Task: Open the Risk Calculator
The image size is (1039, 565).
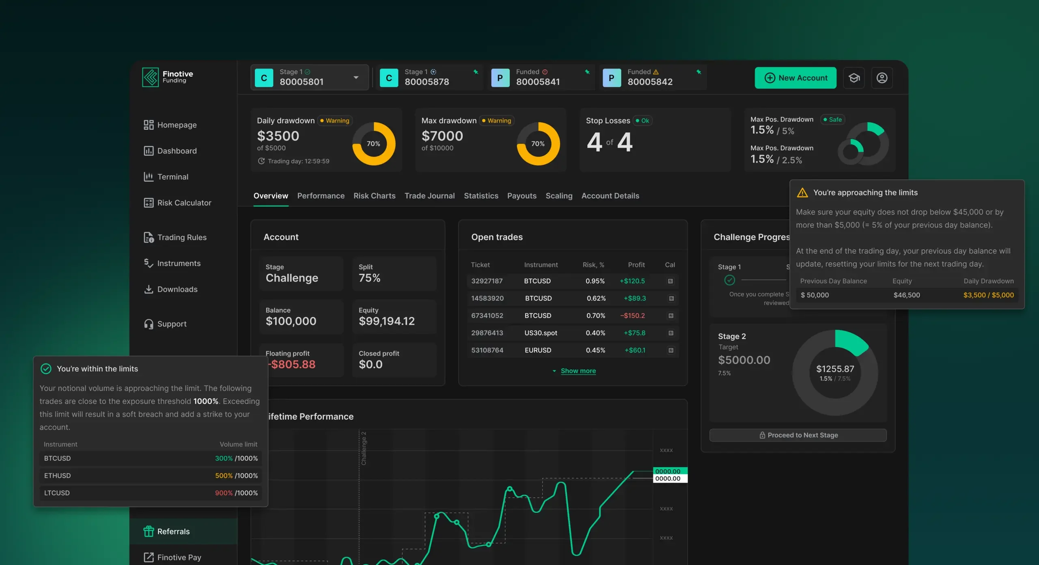Action: (x=177, y=203)
